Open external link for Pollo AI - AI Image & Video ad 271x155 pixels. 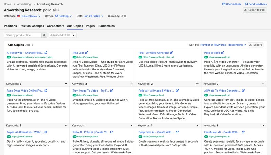(177, 91)
